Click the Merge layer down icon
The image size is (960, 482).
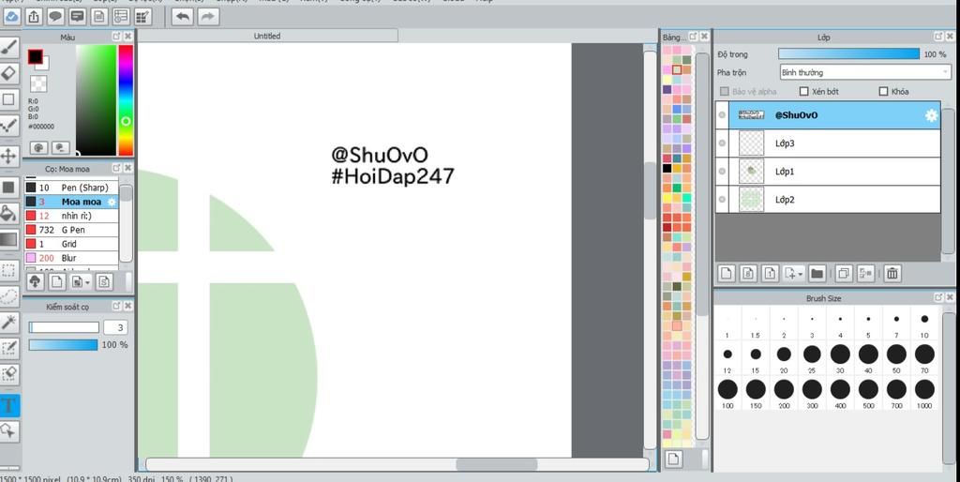click(x=865, y=273)
